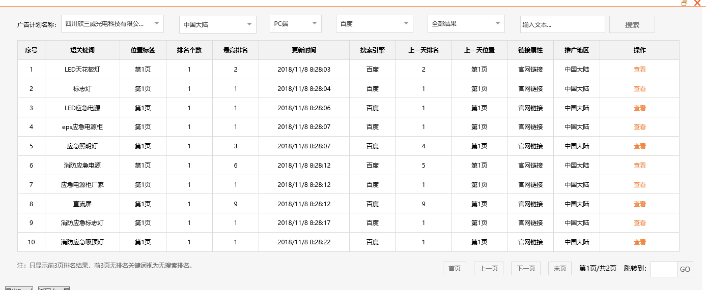The image size is (706, 290).
Task: Select keyword cell 应急照明灯
Action: (82, 146)
